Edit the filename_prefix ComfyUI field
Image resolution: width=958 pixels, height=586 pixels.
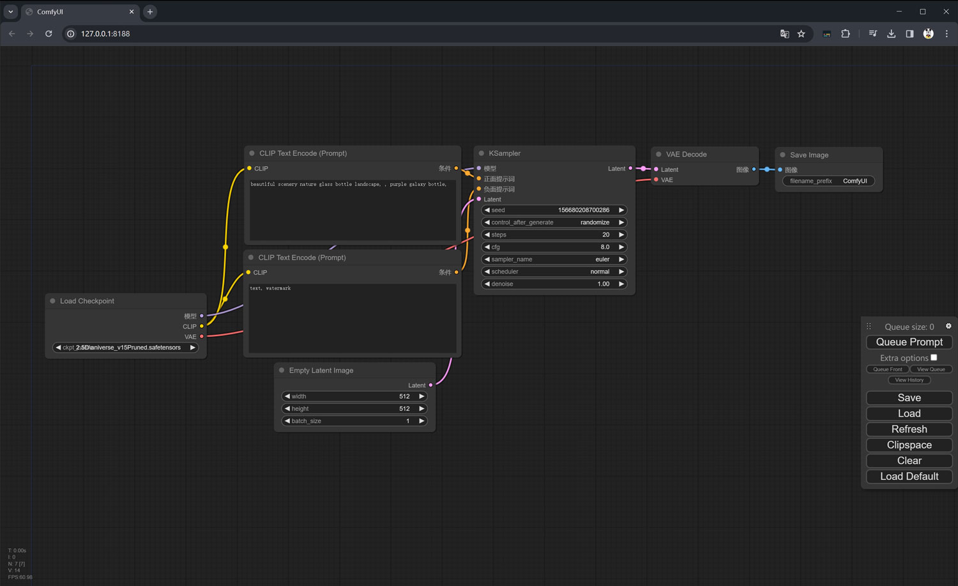coord(829,181)
